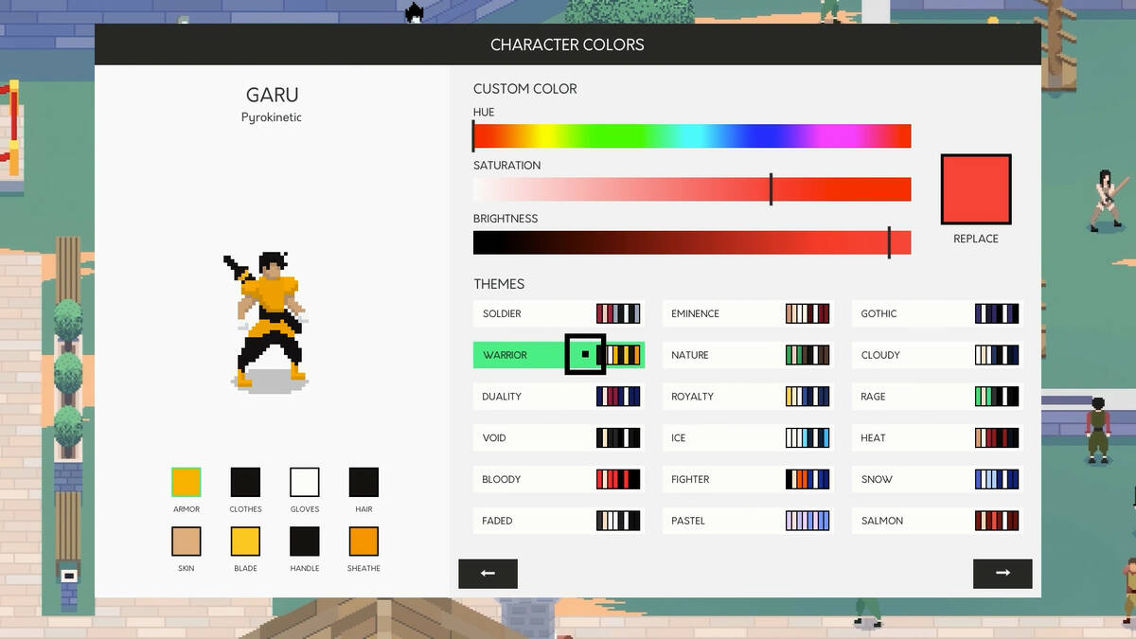Choose the Royalty theme
This screenshot has width=1136, height=639.
[748, 397]
